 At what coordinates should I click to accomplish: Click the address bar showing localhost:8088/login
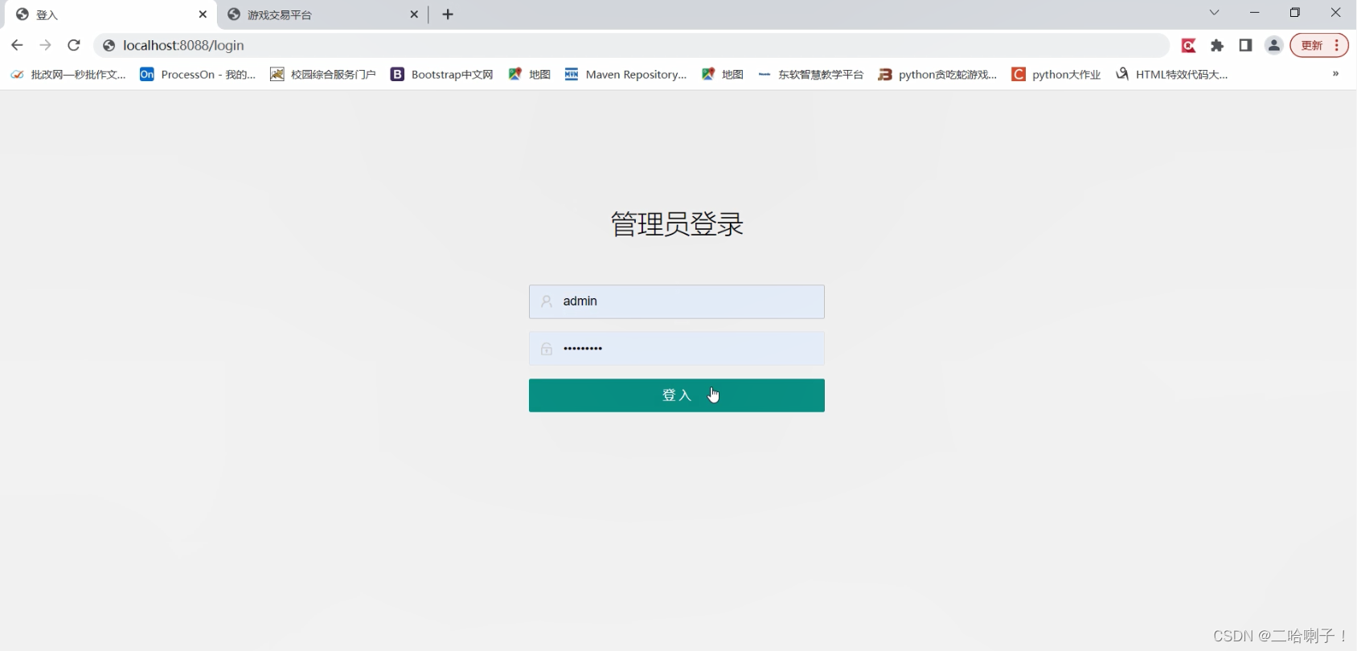click(x=631, y=46)
